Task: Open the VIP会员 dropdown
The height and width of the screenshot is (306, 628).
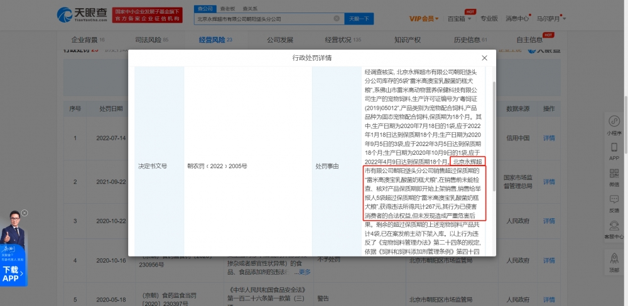Action: [424, 18]
